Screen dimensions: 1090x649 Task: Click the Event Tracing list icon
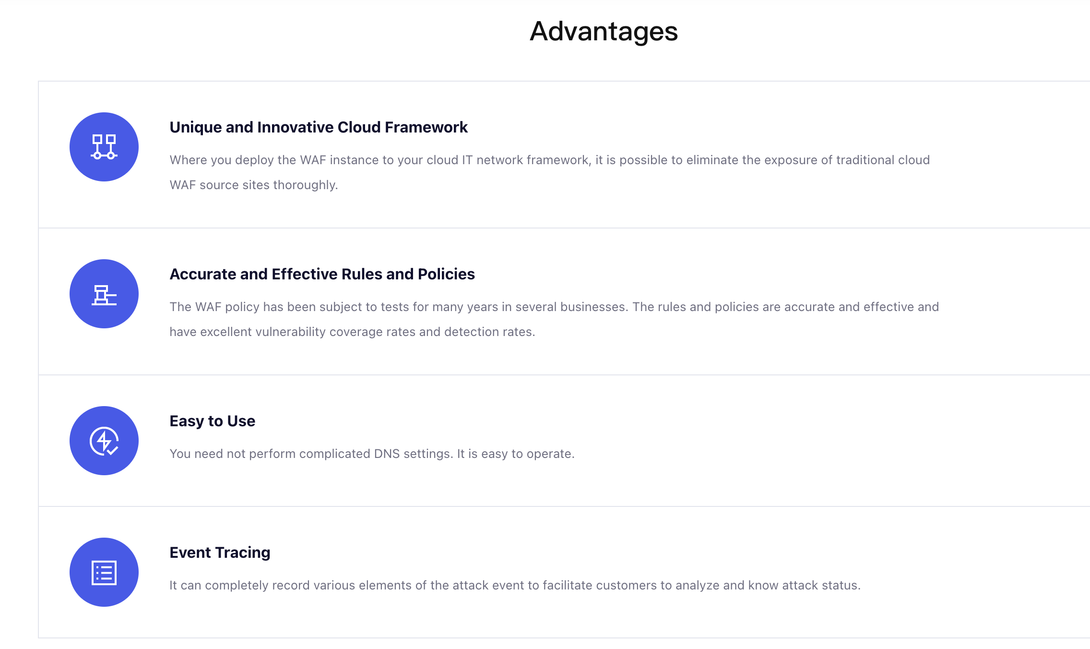tap(104, 572)
